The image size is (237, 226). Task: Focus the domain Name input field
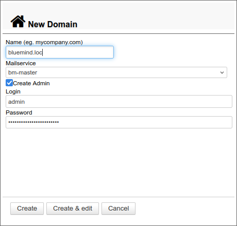(x=60, y=52)
